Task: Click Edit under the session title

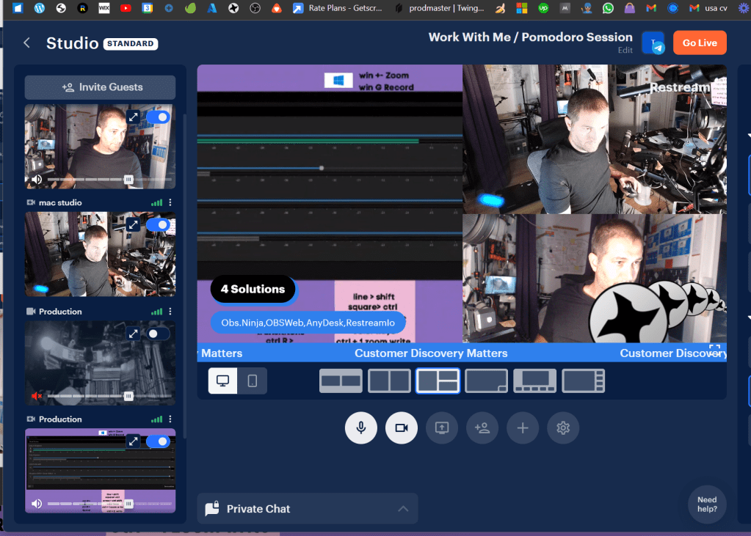Action: click(x=625, y=51)
